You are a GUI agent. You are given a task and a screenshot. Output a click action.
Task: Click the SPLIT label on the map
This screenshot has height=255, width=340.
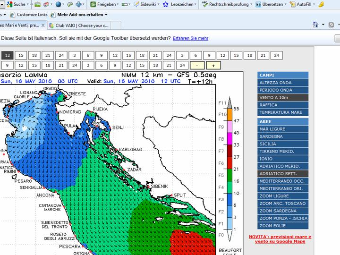(x=180, y=195)
